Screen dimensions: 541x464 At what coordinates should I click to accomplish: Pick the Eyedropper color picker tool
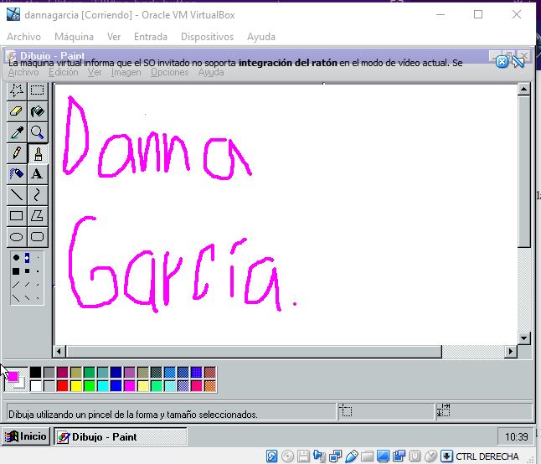point(16,132)
